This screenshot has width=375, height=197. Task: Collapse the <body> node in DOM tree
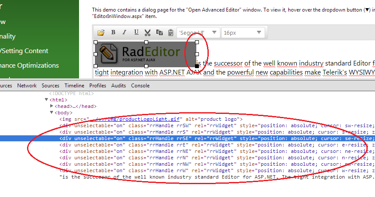pos(52,112)
